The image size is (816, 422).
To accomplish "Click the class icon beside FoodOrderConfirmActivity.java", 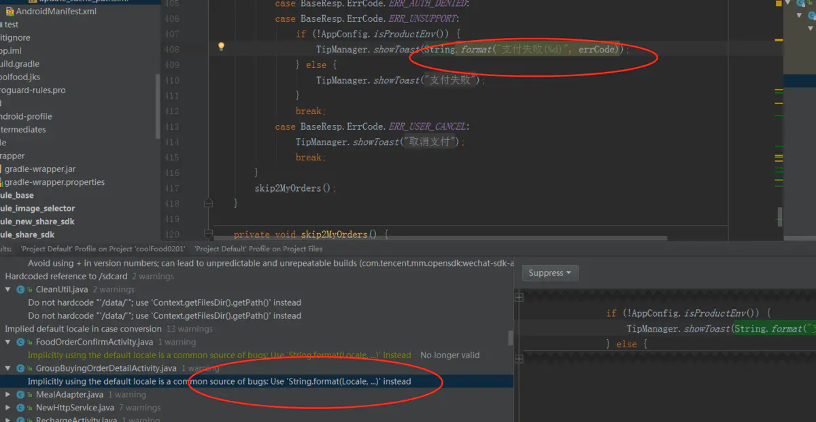I will coord(20,342).
